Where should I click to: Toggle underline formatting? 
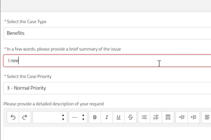[118, 117]
